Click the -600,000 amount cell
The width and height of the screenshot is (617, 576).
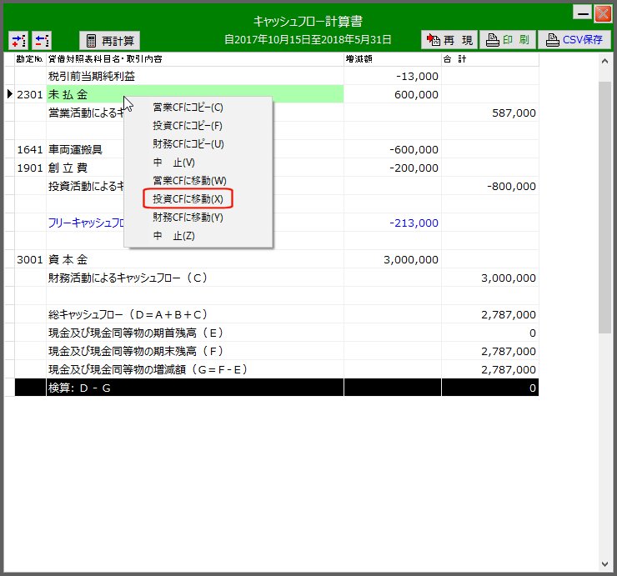click(x=393, y=149)
